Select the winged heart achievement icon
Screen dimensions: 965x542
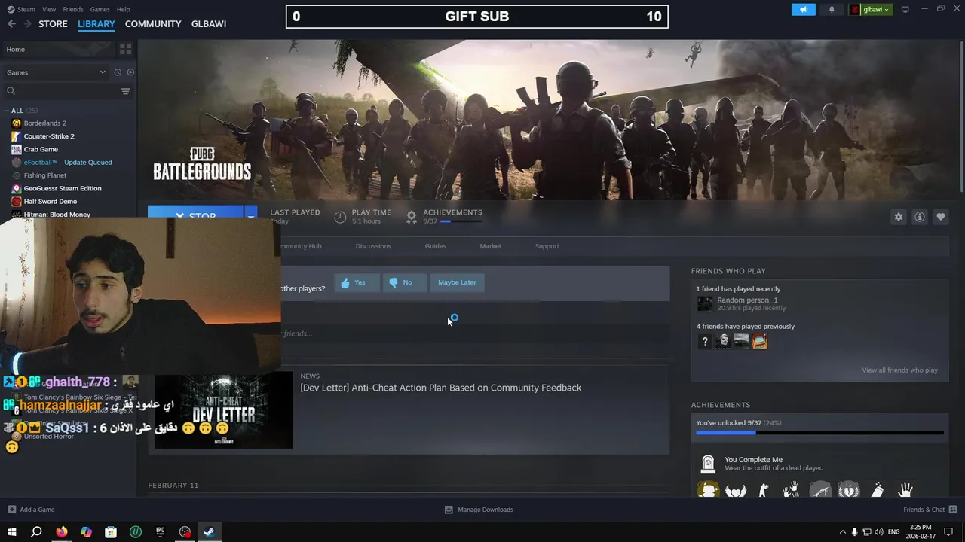(736, 490)
